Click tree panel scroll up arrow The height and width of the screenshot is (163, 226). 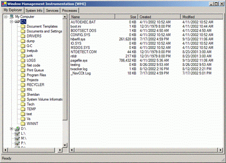point(65,17)
